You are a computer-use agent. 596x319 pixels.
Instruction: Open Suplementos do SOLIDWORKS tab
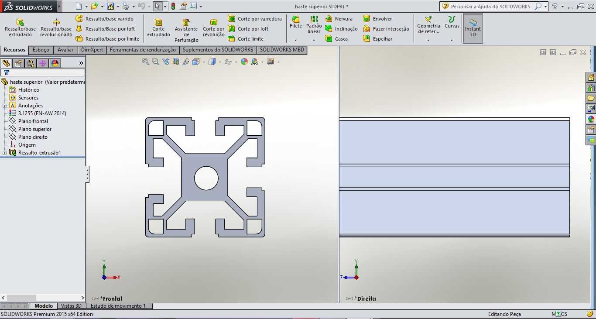pos(218,50)
